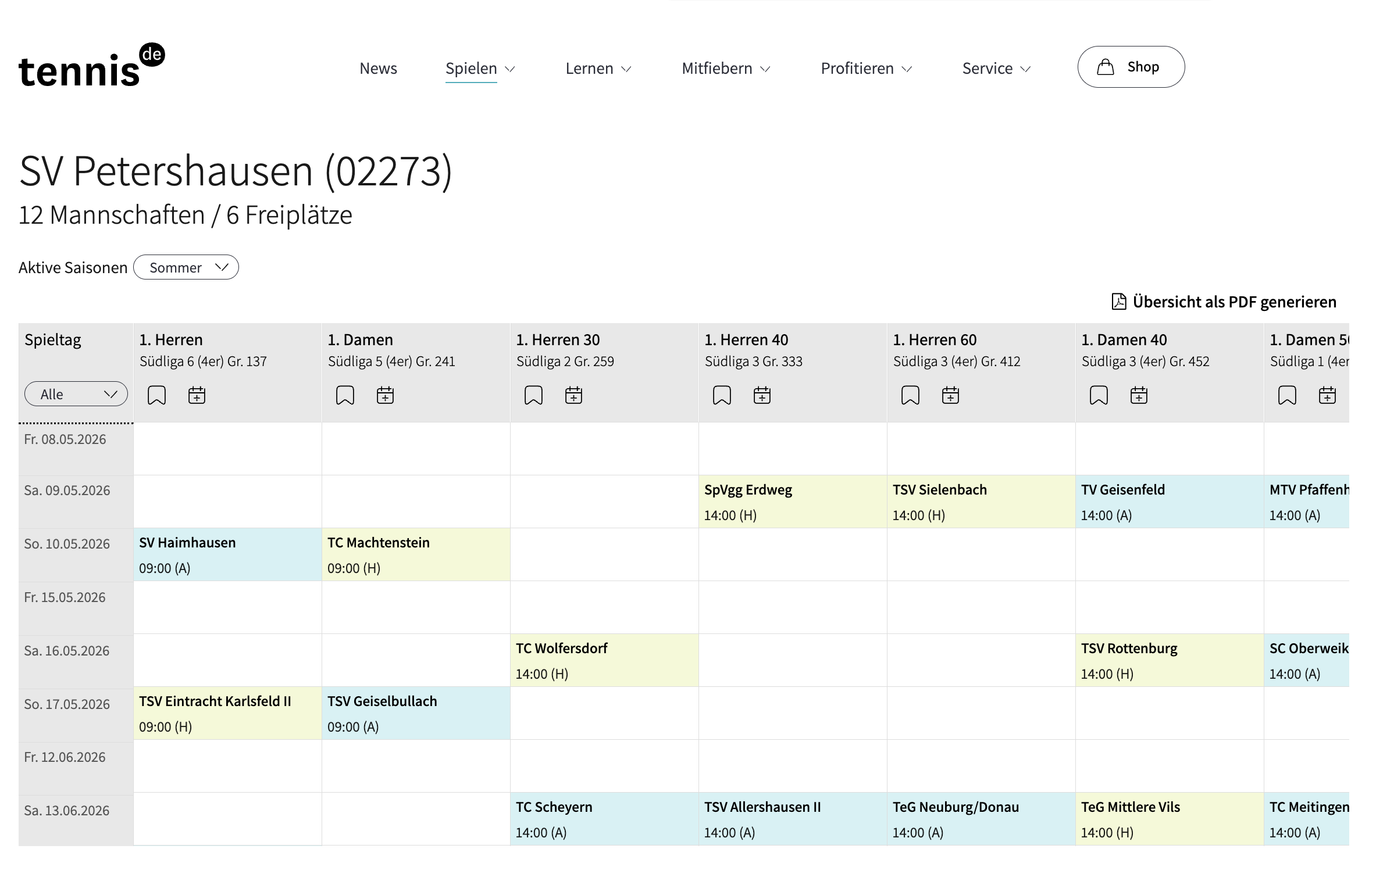1376x874 pixels.
Task: Click calendar icon under 1. Damen
Action: [x=385, y=395]
